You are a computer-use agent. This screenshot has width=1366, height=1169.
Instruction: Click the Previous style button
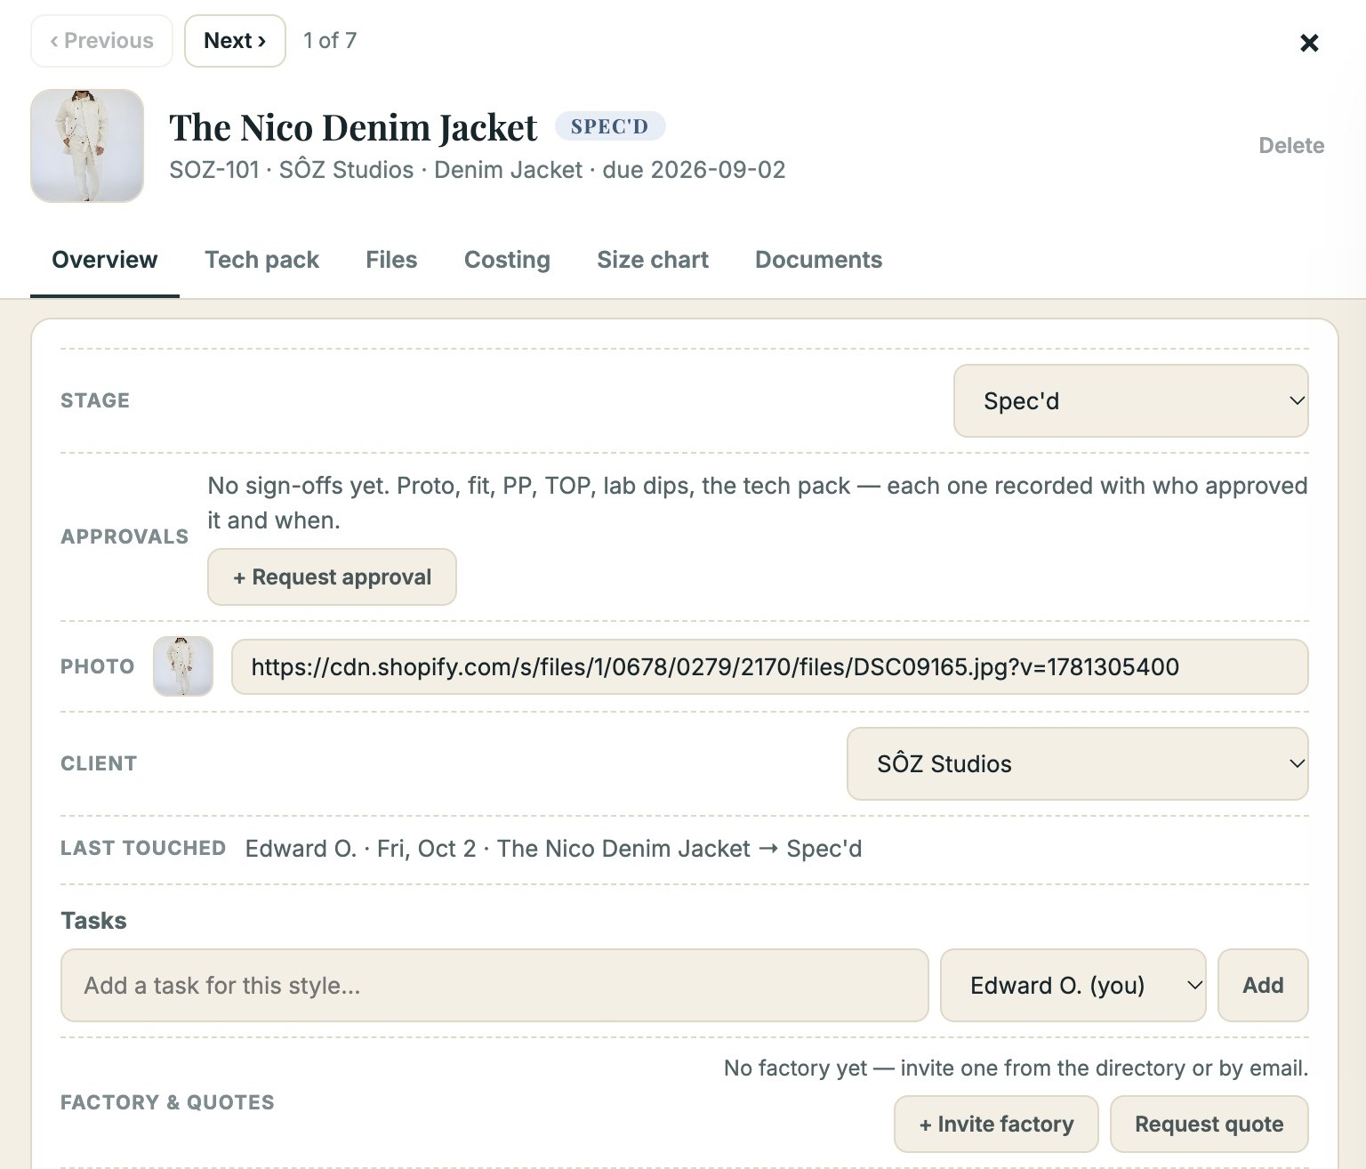tap(101, 41)
